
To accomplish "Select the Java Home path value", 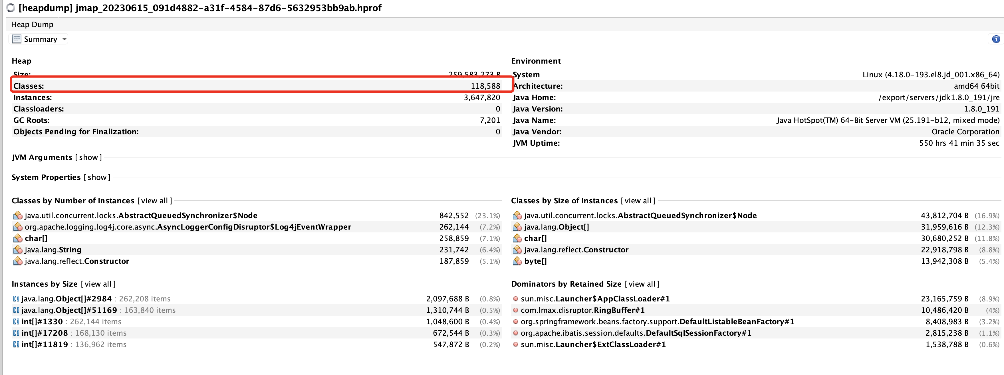I will click(939, 97).
